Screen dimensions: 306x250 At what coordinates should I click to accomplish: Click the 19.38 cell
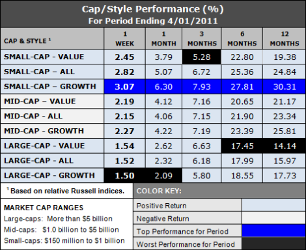point(285,57)
